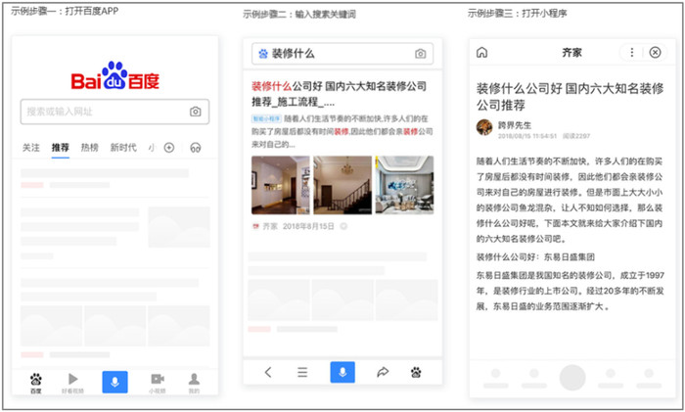
Task: Click the 智能小程序 tag in the result snippet
Action: 266,118
